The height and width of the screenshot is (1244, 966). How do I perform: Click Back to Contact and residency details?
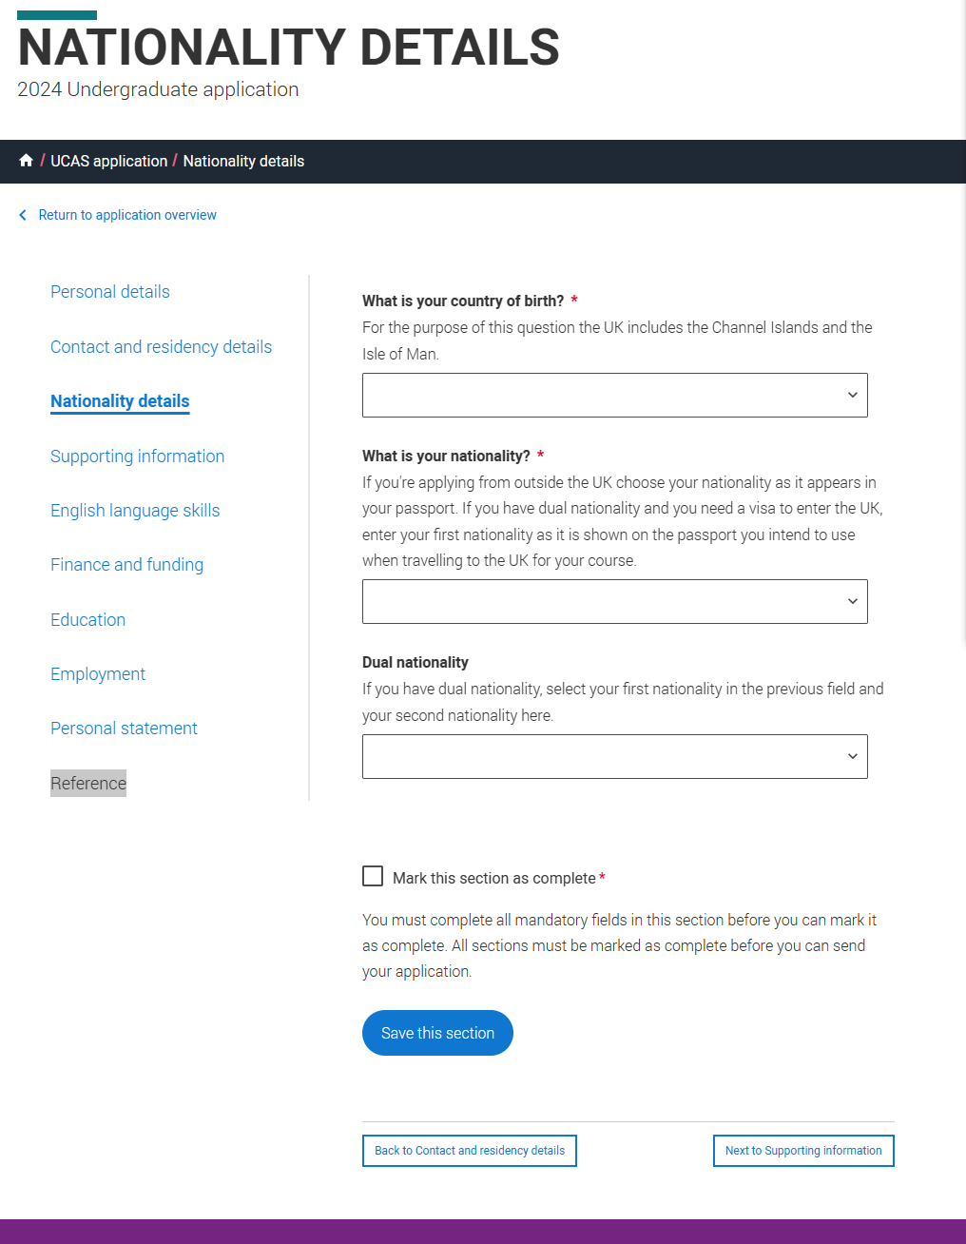[470, 1151]
